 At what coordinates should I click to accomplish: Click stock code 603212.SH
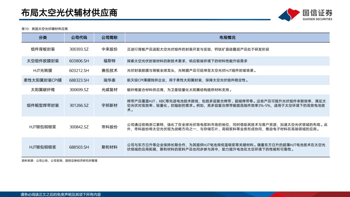click(x=79, y=71)
